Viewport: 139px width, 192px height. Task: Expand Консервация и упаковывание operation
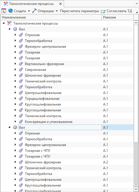click(x=15, y=121)
